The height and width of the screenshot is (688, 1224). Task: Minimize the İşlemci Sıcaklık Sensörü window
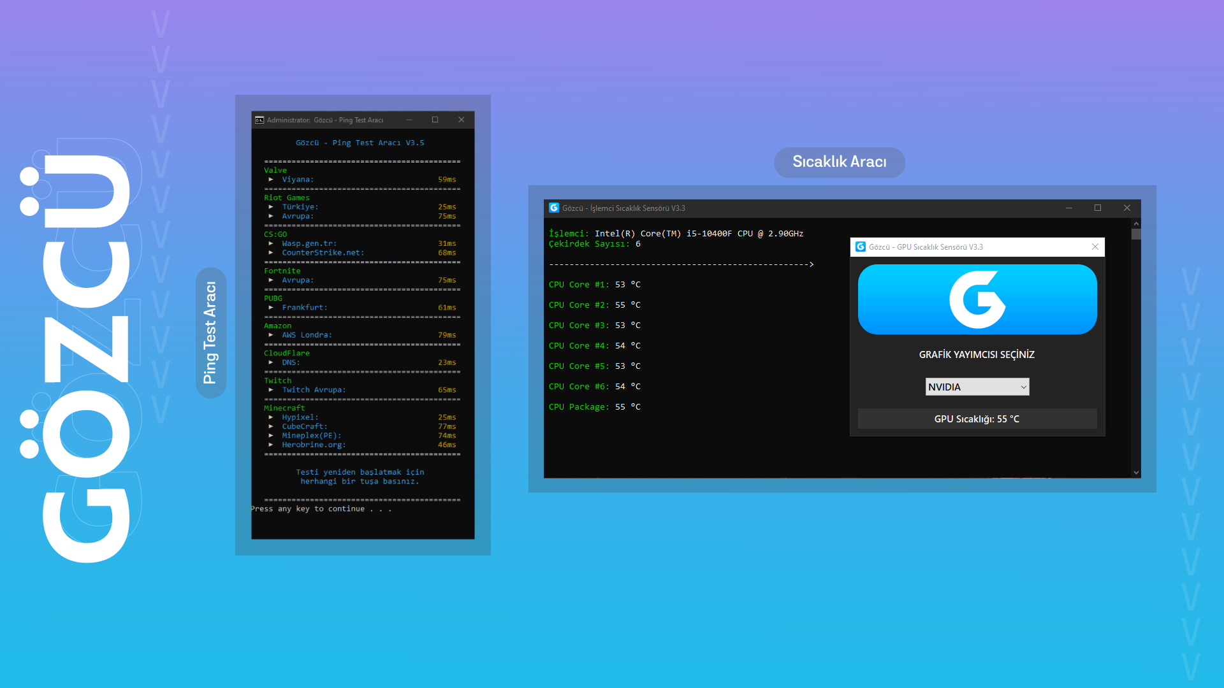click(x=1069, y=208)
